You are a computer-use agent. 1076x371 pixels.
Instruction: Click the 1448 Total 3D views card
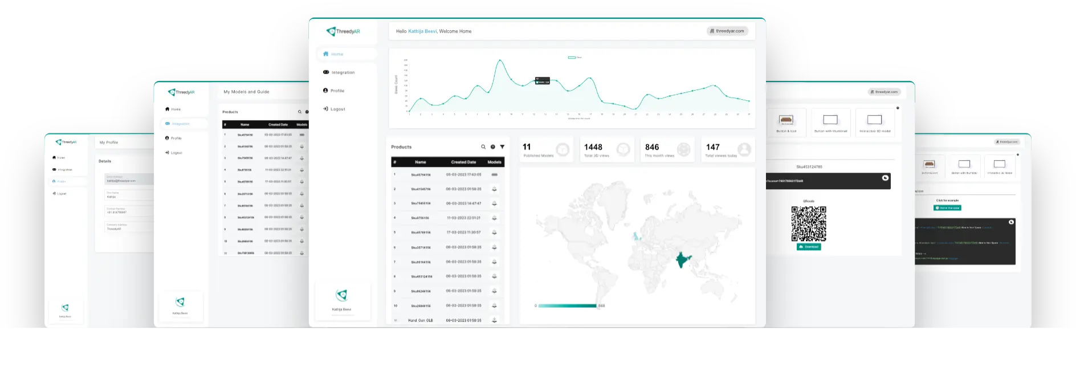tap(607, 149)
